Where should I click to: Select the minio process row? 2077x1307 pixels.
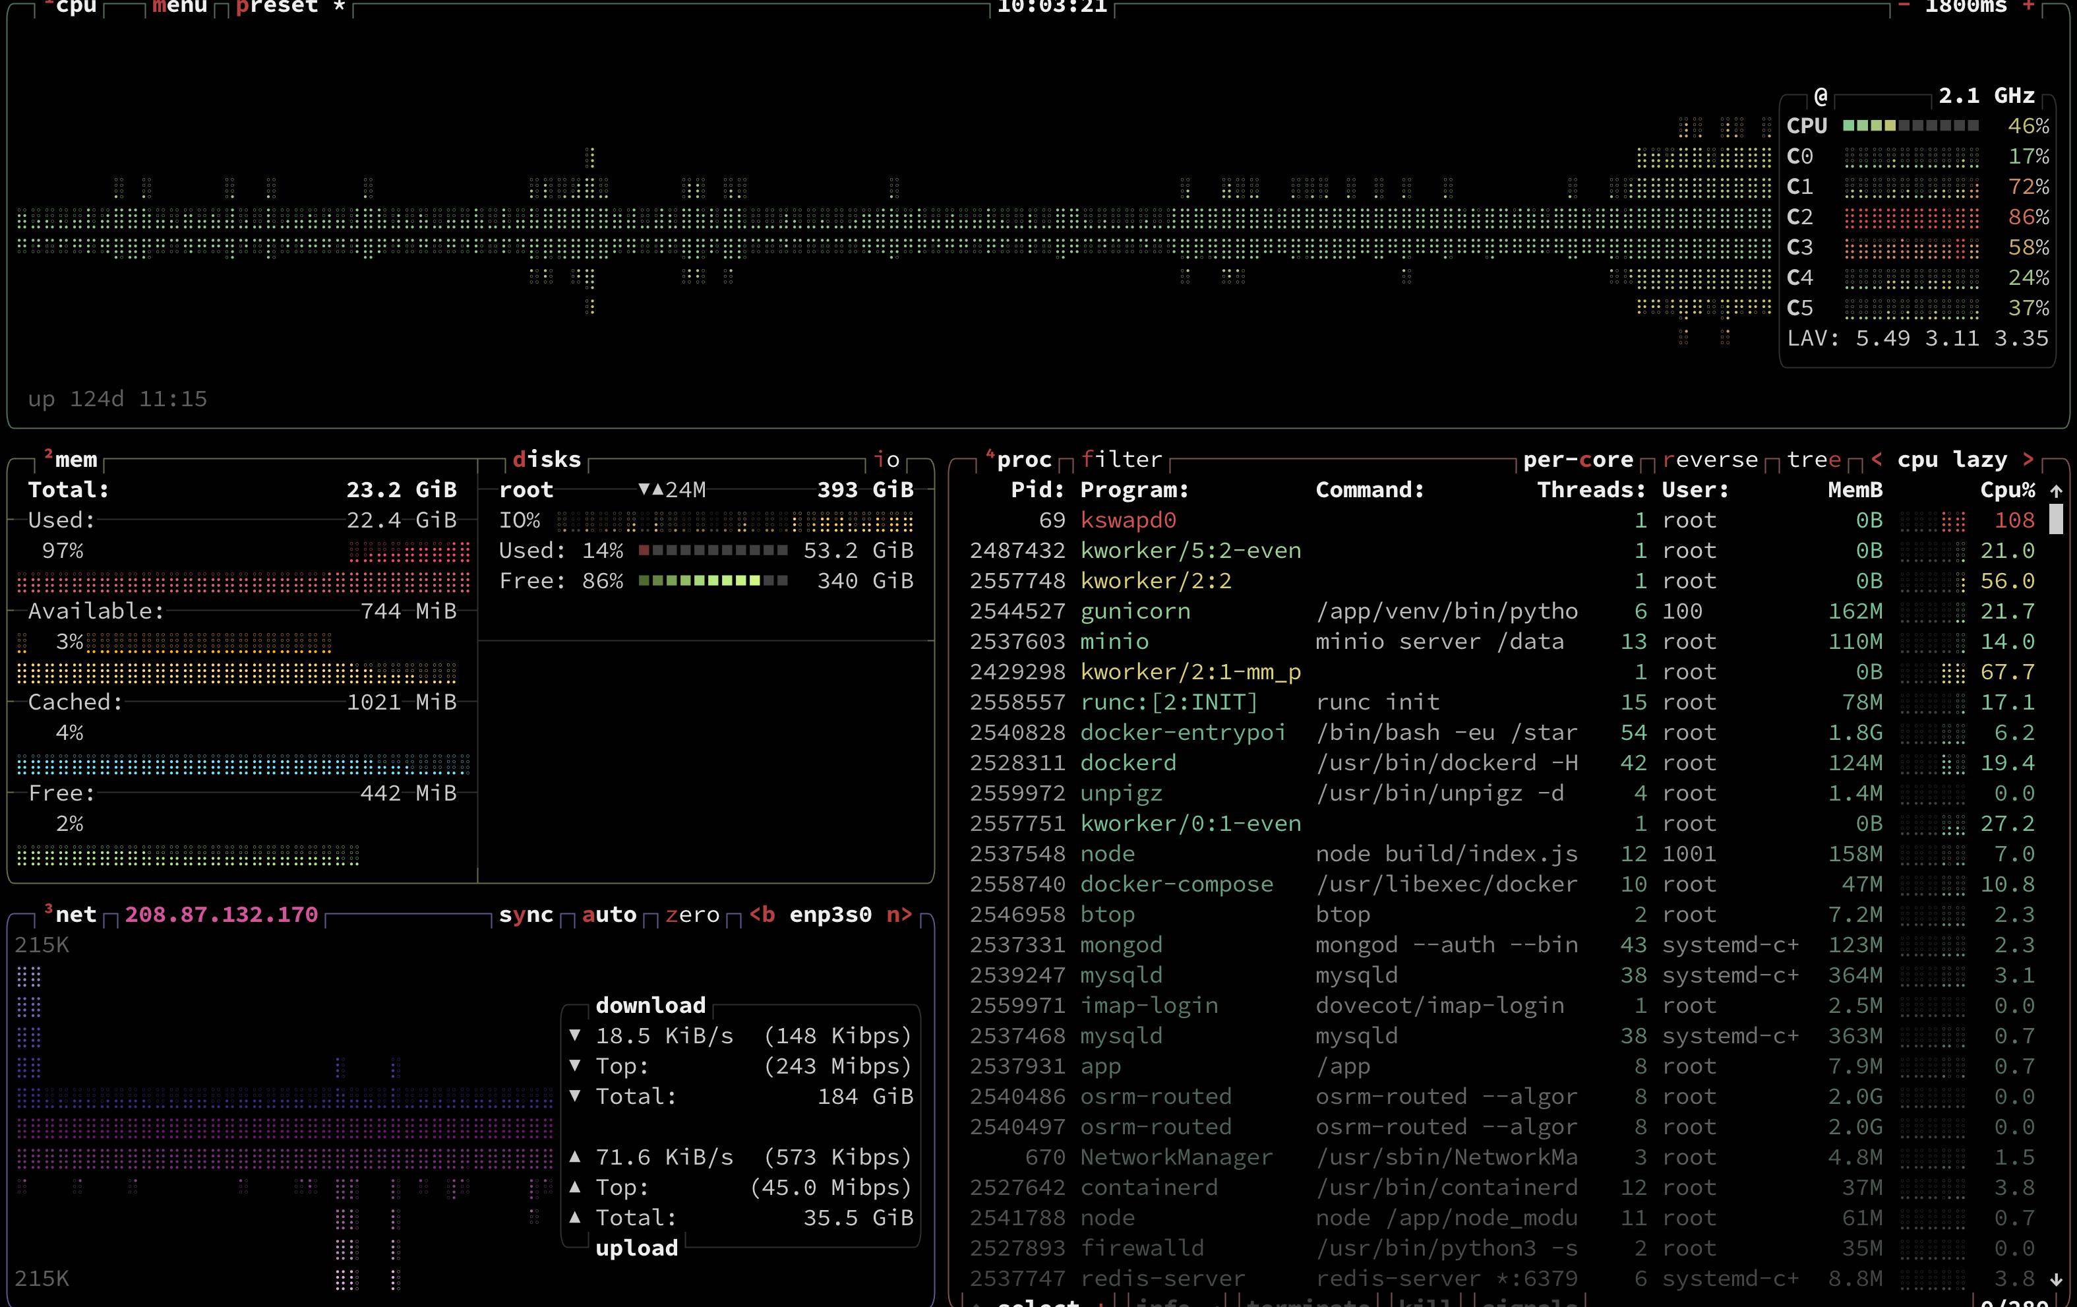(1501, 641)
